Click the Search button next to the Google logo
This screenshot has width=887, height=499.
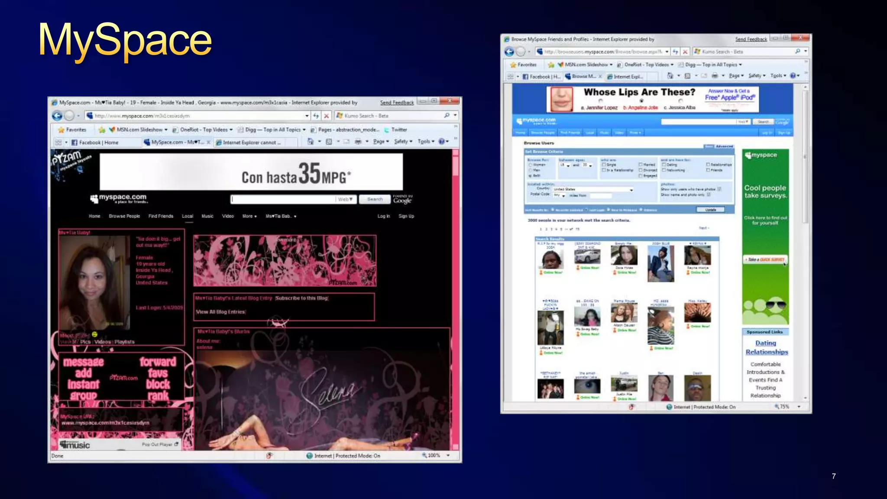click(375, 199)
